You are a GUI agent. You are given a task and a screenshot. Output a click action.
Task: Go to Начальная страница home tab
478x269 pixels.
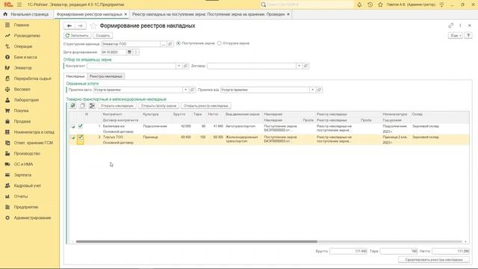coord(26,14)
